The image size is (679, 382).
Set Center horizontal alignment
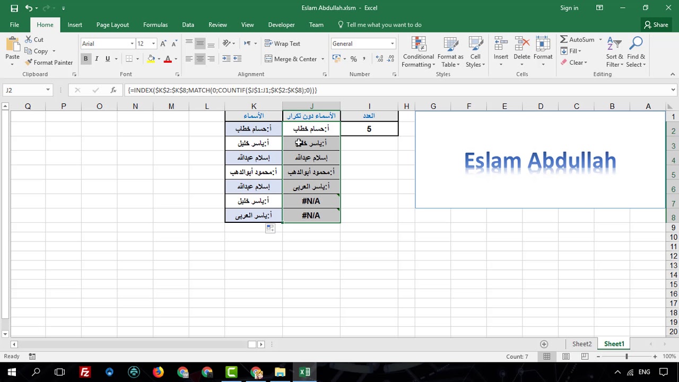[x=200, y=59]
